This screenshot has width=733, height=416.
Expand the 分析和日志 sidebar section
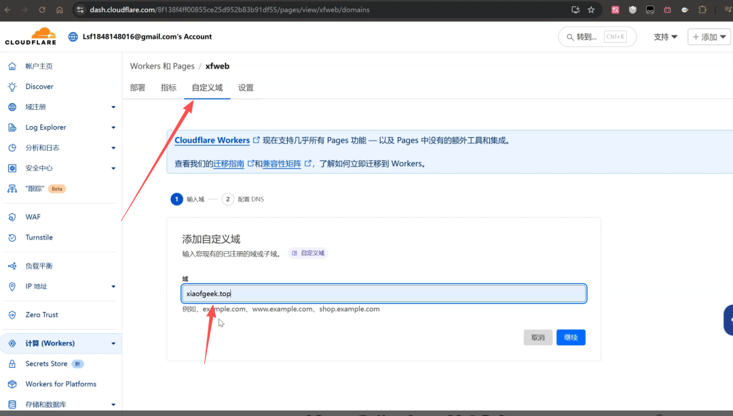point(113,148)
